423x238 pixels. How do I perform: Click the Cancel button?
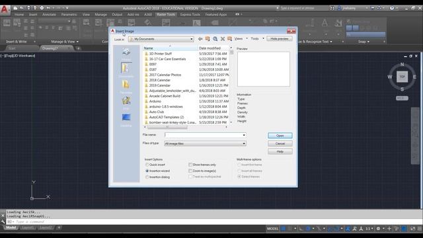point(280,143)
